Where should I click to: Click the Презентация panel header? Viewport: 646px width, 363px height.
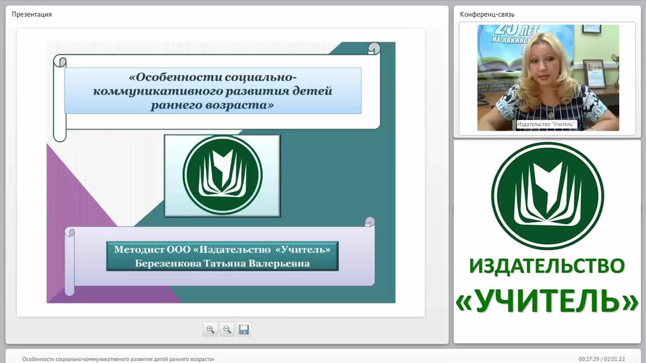[x=32, y=14]
